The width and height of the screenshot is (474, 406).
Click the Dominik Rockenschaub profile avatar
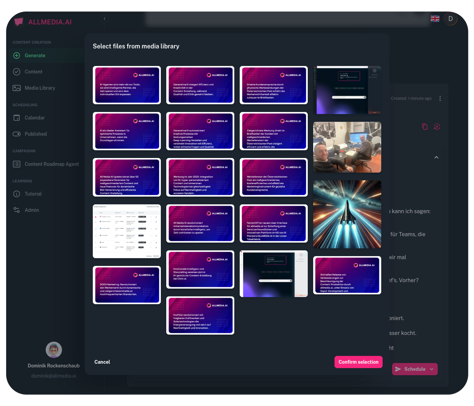(x=54, y=350)
